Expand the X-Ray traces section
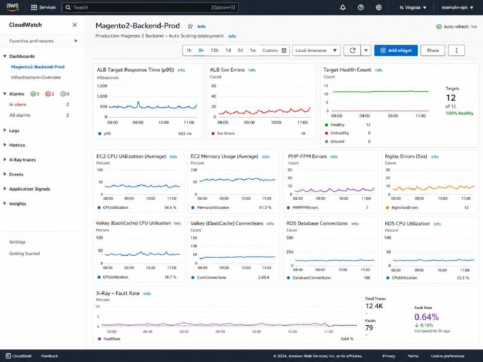 click(5, 160)
